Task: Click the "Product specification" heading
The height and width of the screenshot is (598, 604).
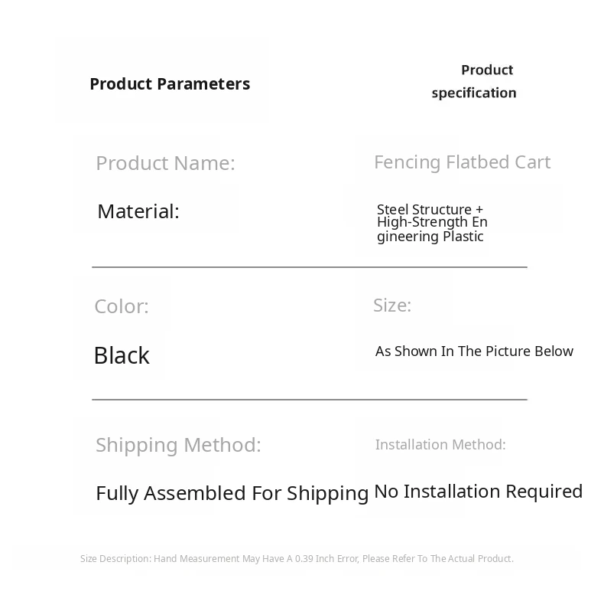Action: click(x=474, y=81)
